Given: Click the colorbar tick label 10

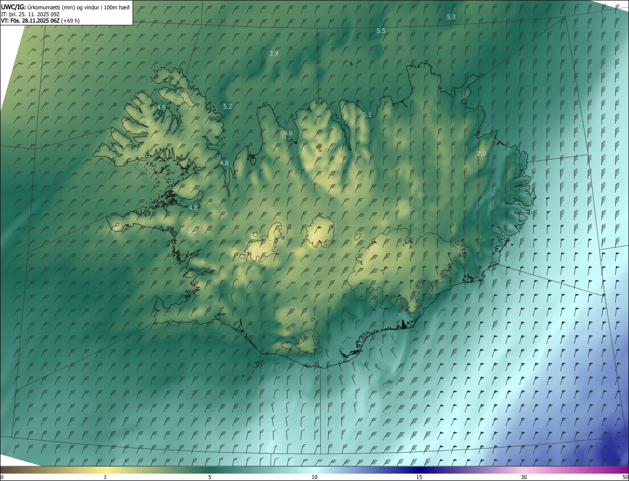Looking at the screenshot, I should (314, 477).
